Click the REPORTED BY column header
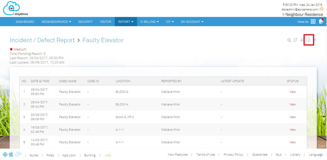This screenshot has height=160, width=327. (x=171, y=81)
